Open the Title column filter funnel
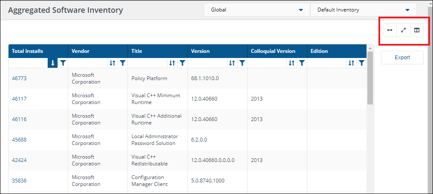433x194 pixels. tap(182, 63)
